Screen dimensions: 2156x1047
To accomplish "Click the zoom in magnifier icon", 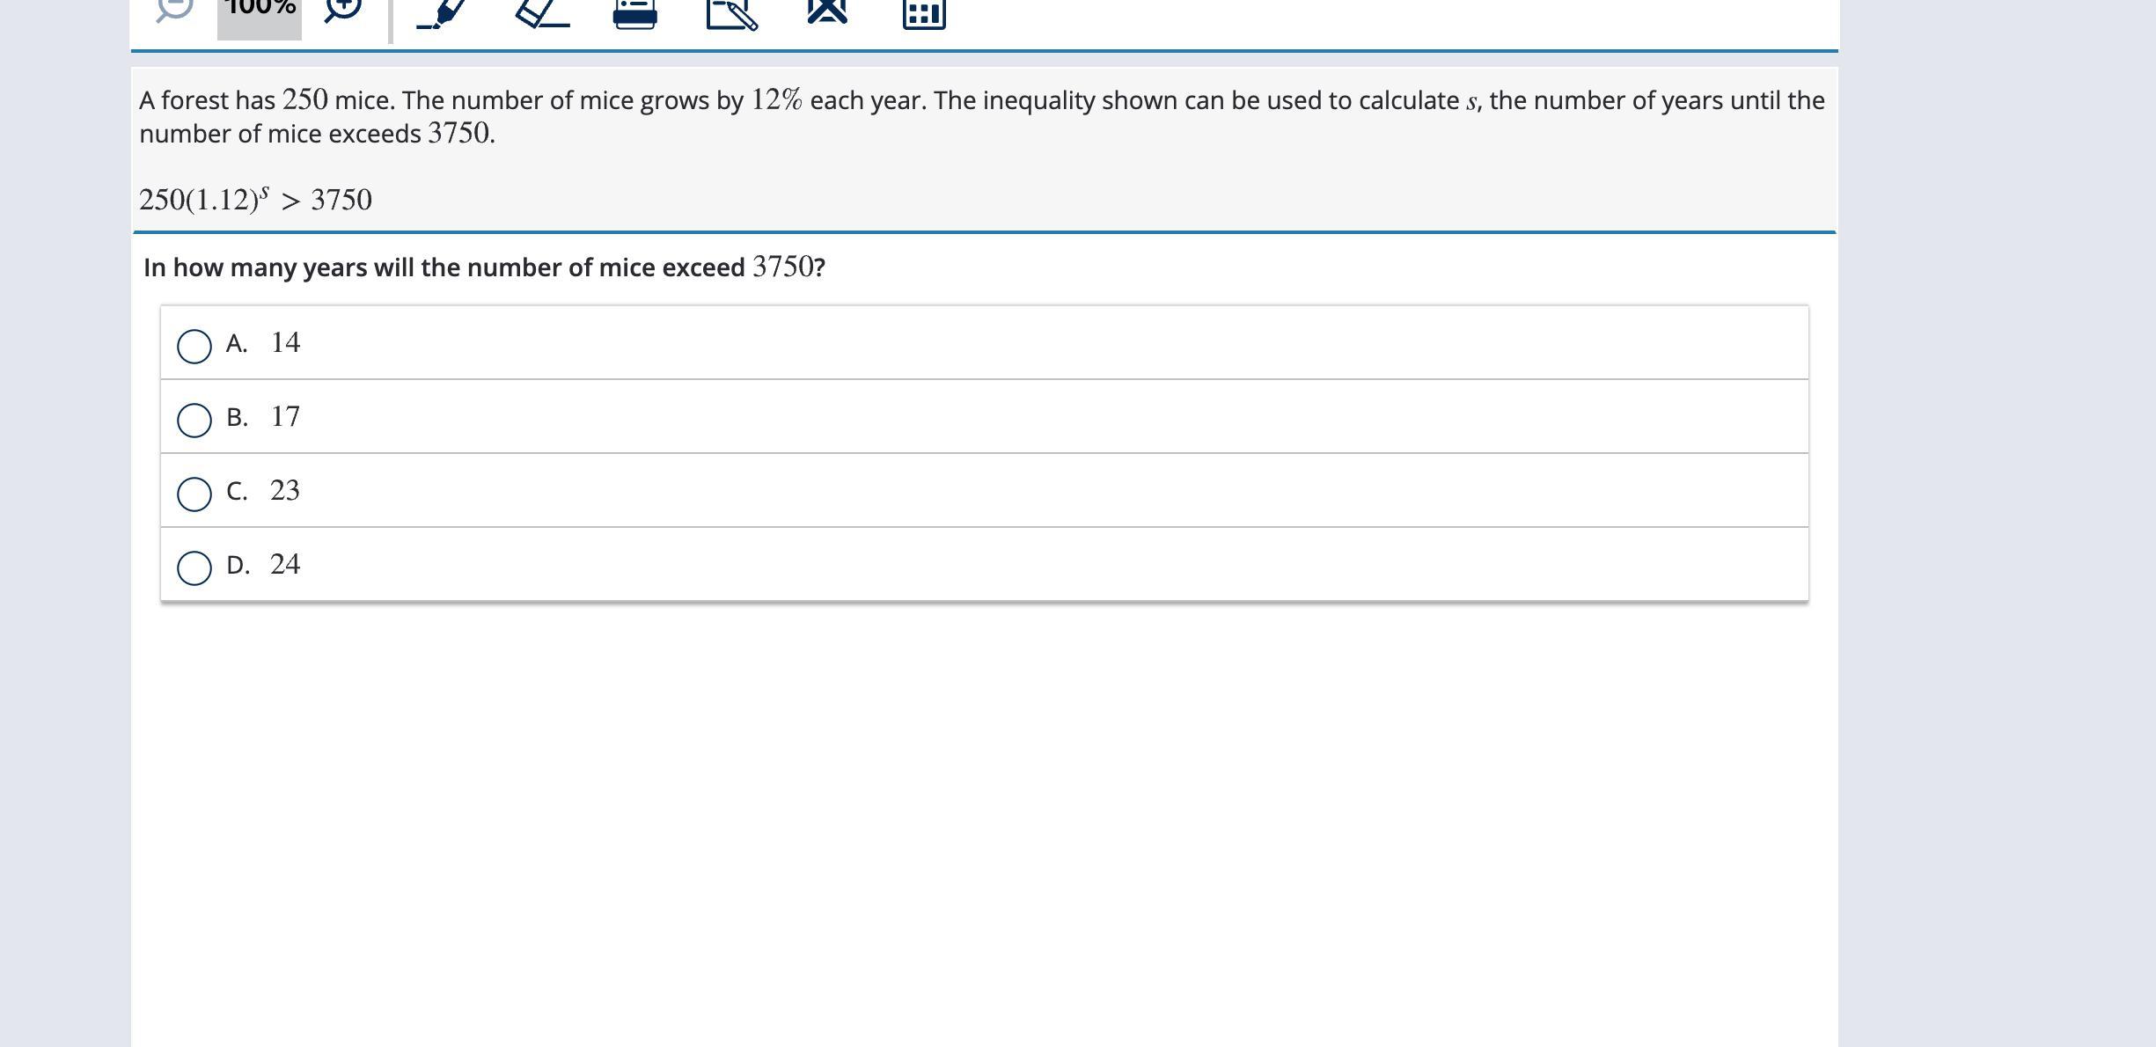I will click(x=342, y=9).
